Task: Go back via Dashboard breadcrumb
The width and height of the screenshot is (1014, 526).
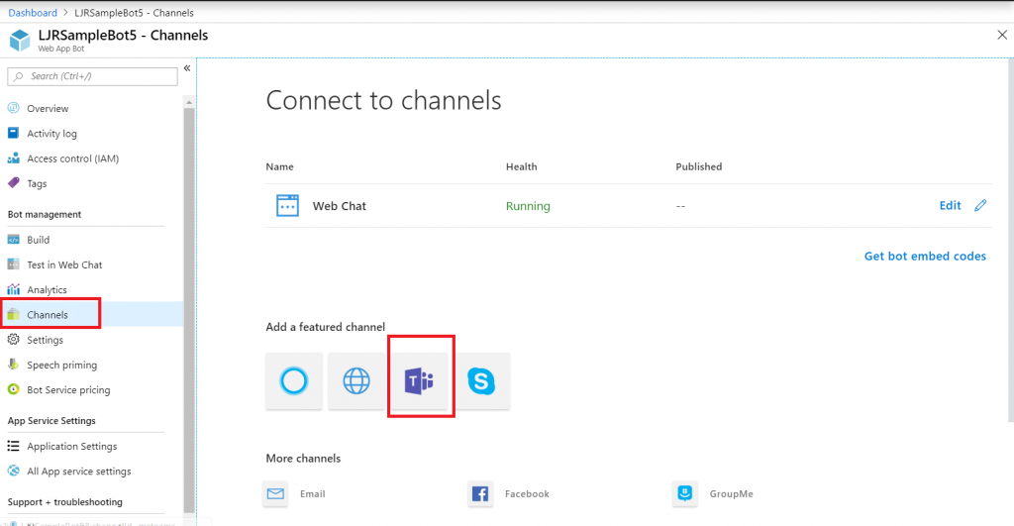Action: coord(33,12)
